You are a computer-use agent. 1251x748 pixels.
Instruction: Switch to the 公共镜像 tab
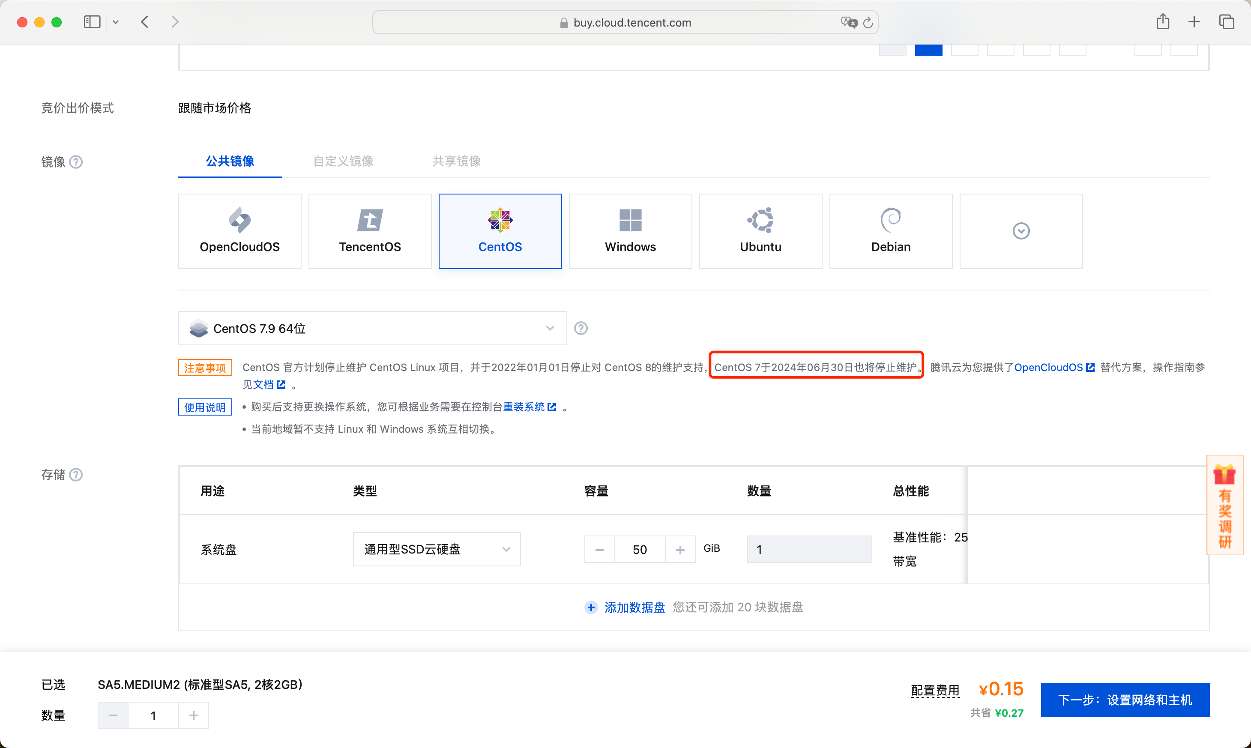230,161
